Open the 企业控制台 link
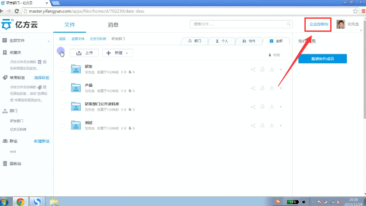The height and width of the screenshot is (206, 366). (x=319, y=24)
